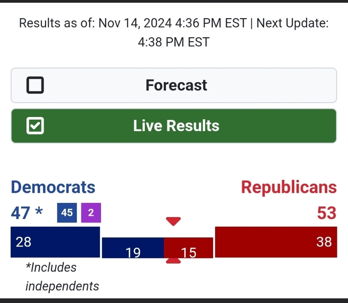Click the Includes independents footnote
This screenshot has width=348, height=303.
(x=62, y=277)
